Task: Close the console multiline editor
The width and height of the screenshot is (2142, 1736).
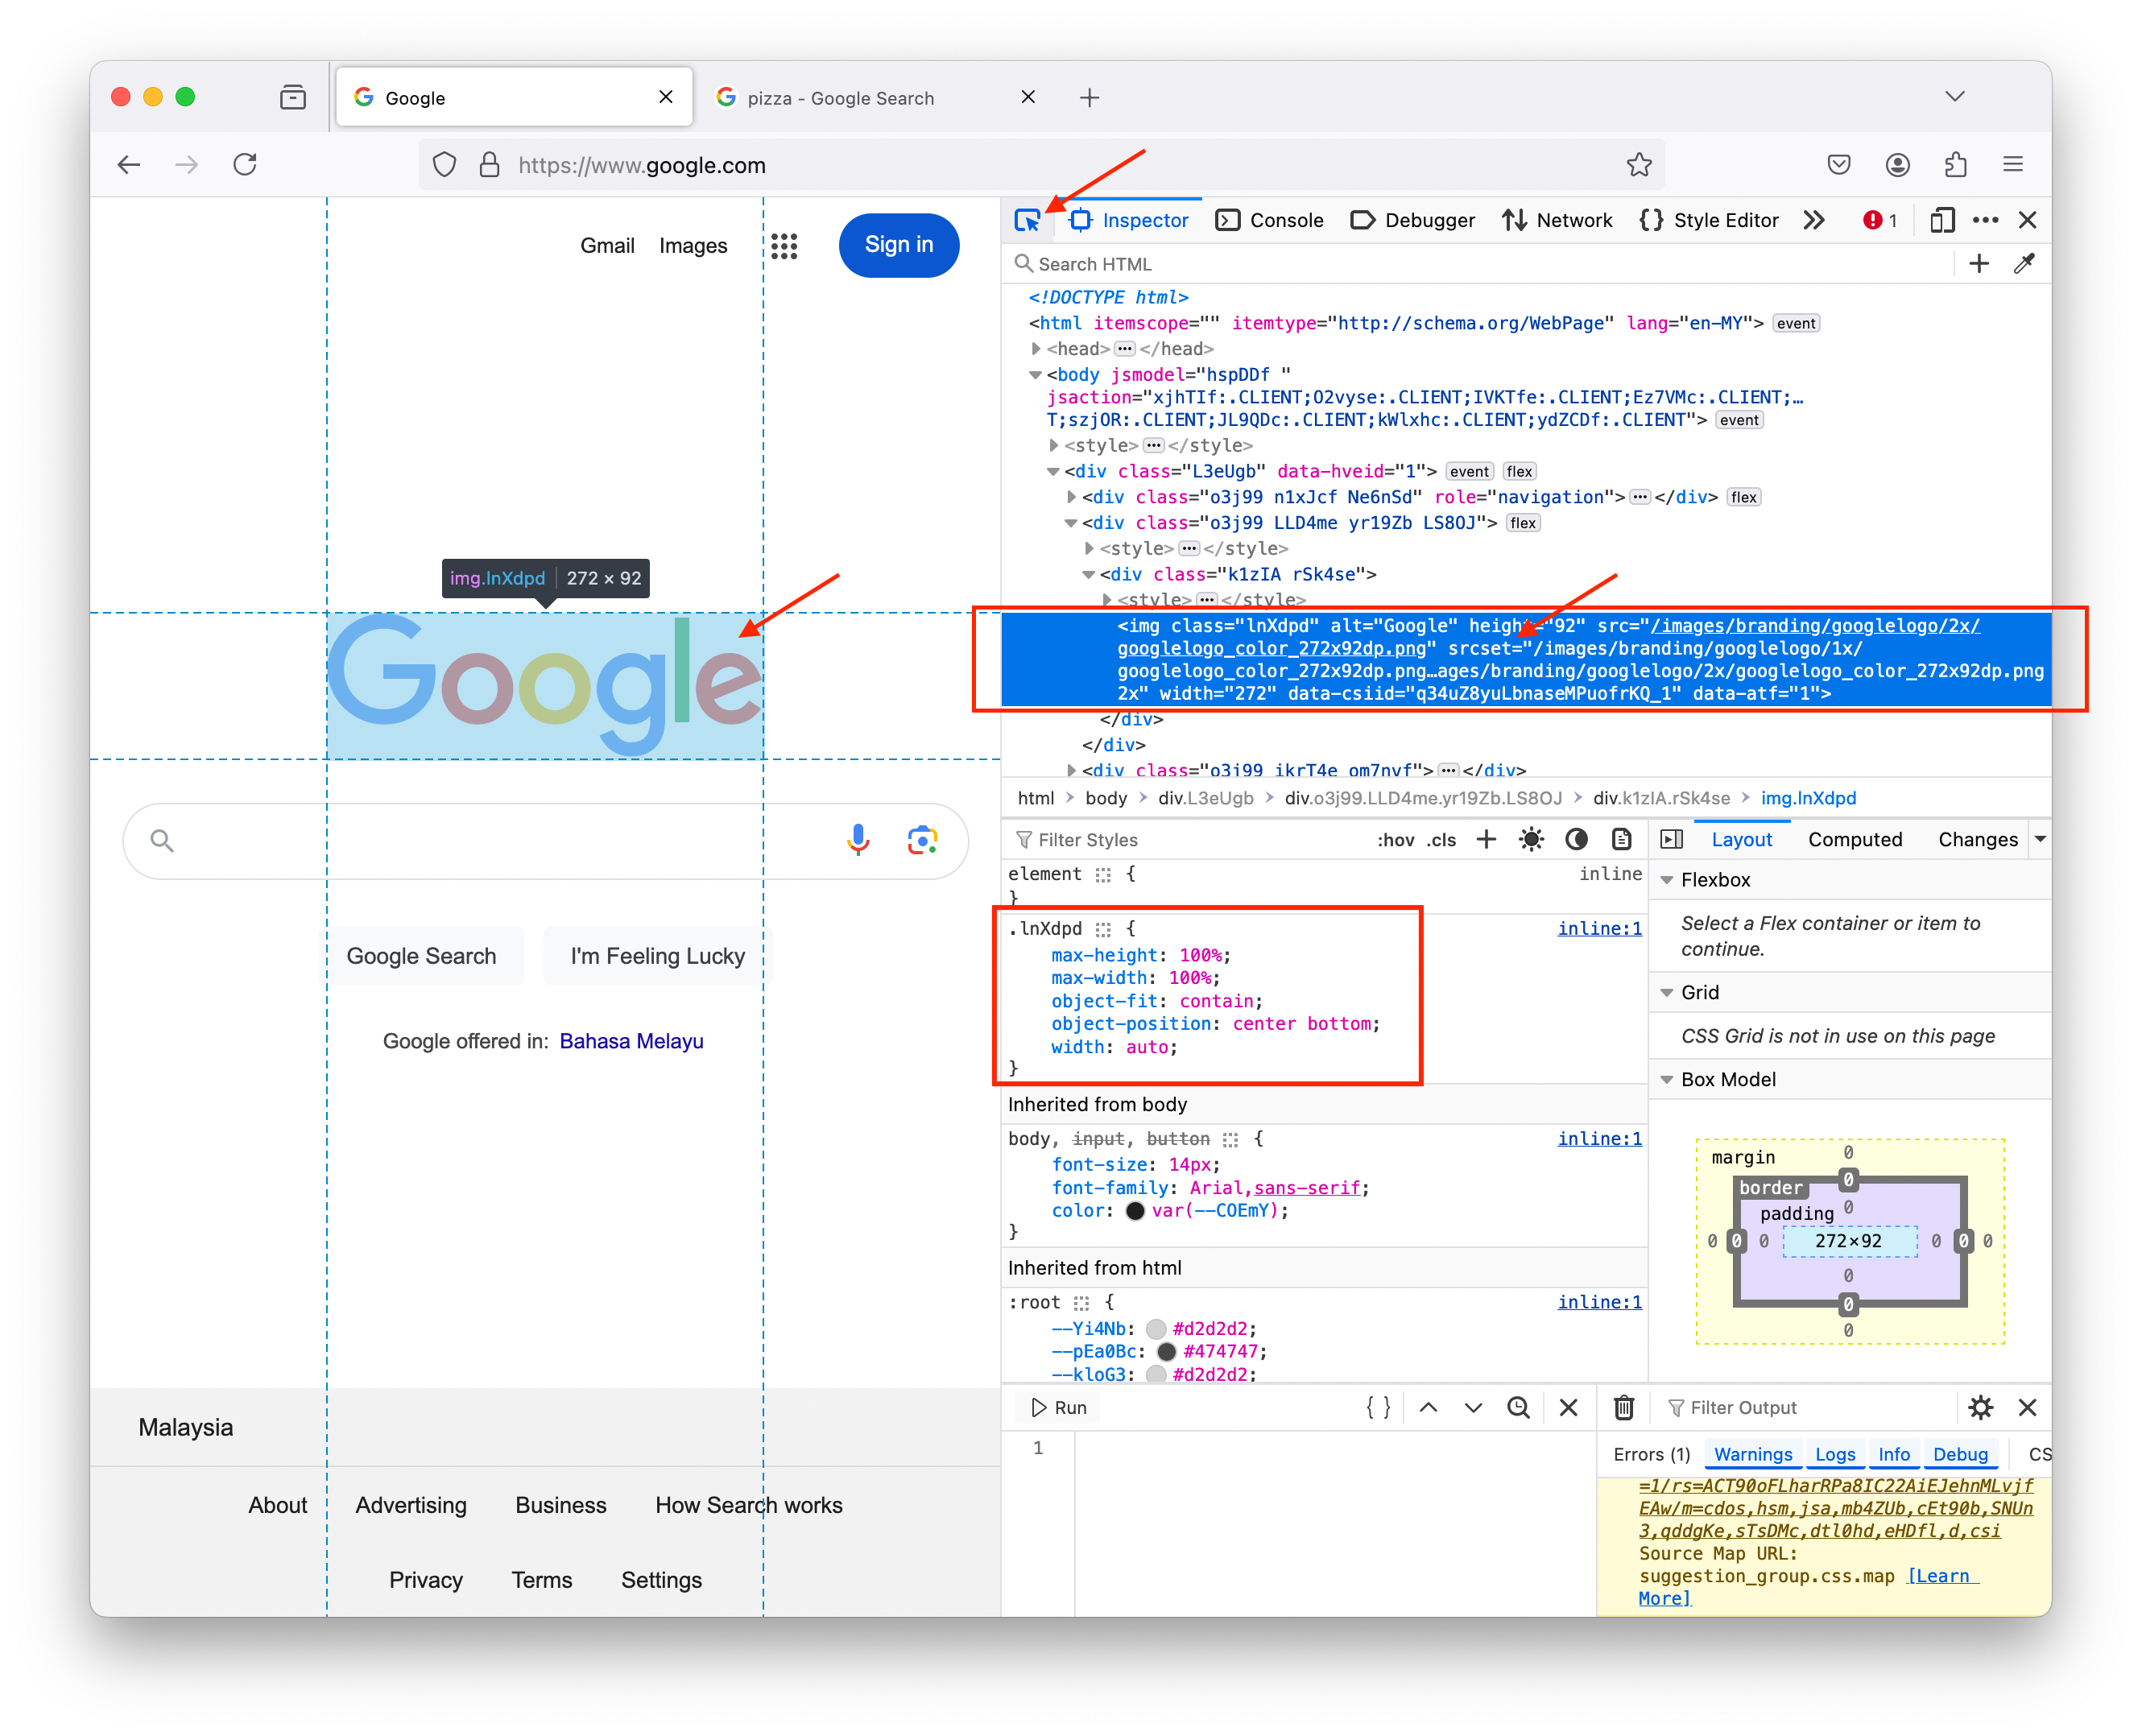Action: click(1568, 1407)
